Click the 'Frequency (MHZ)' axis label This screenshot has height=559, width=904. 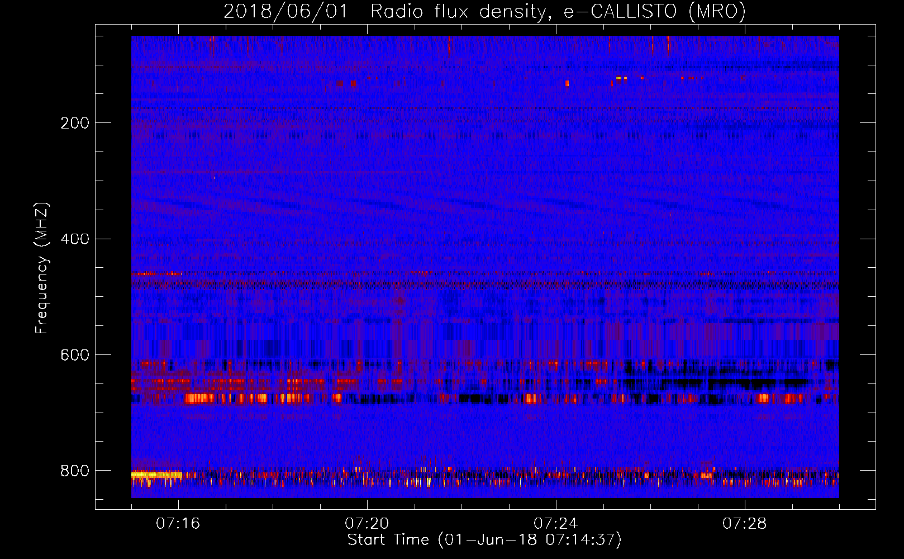pos(41,268)
